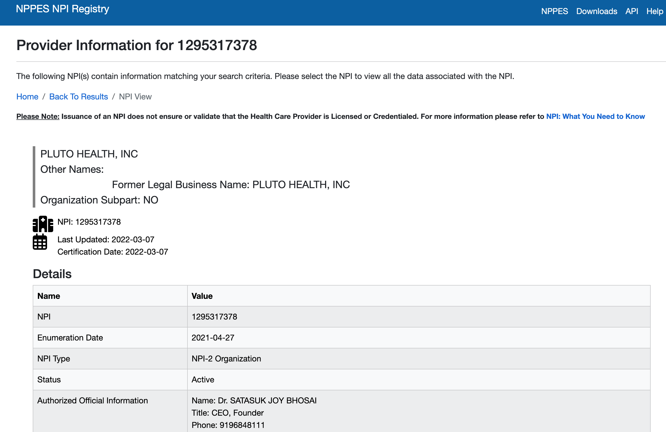Screen dimensions: 666x432
Task: Click the 2021-04-27 enumeration date value
Action: coord(213,337)
